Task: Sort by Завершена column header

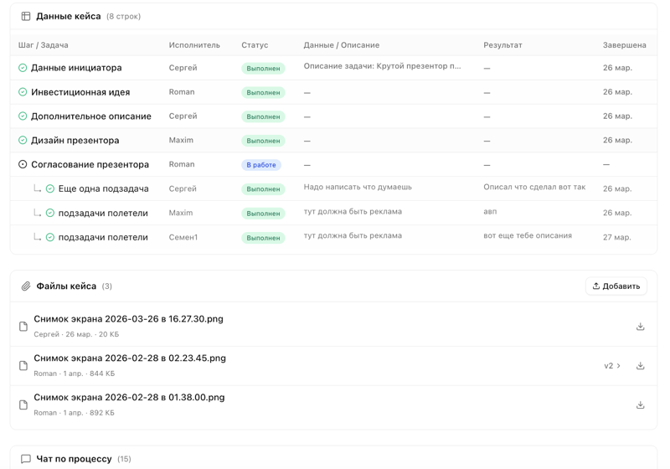Action: tap(624, 45)
